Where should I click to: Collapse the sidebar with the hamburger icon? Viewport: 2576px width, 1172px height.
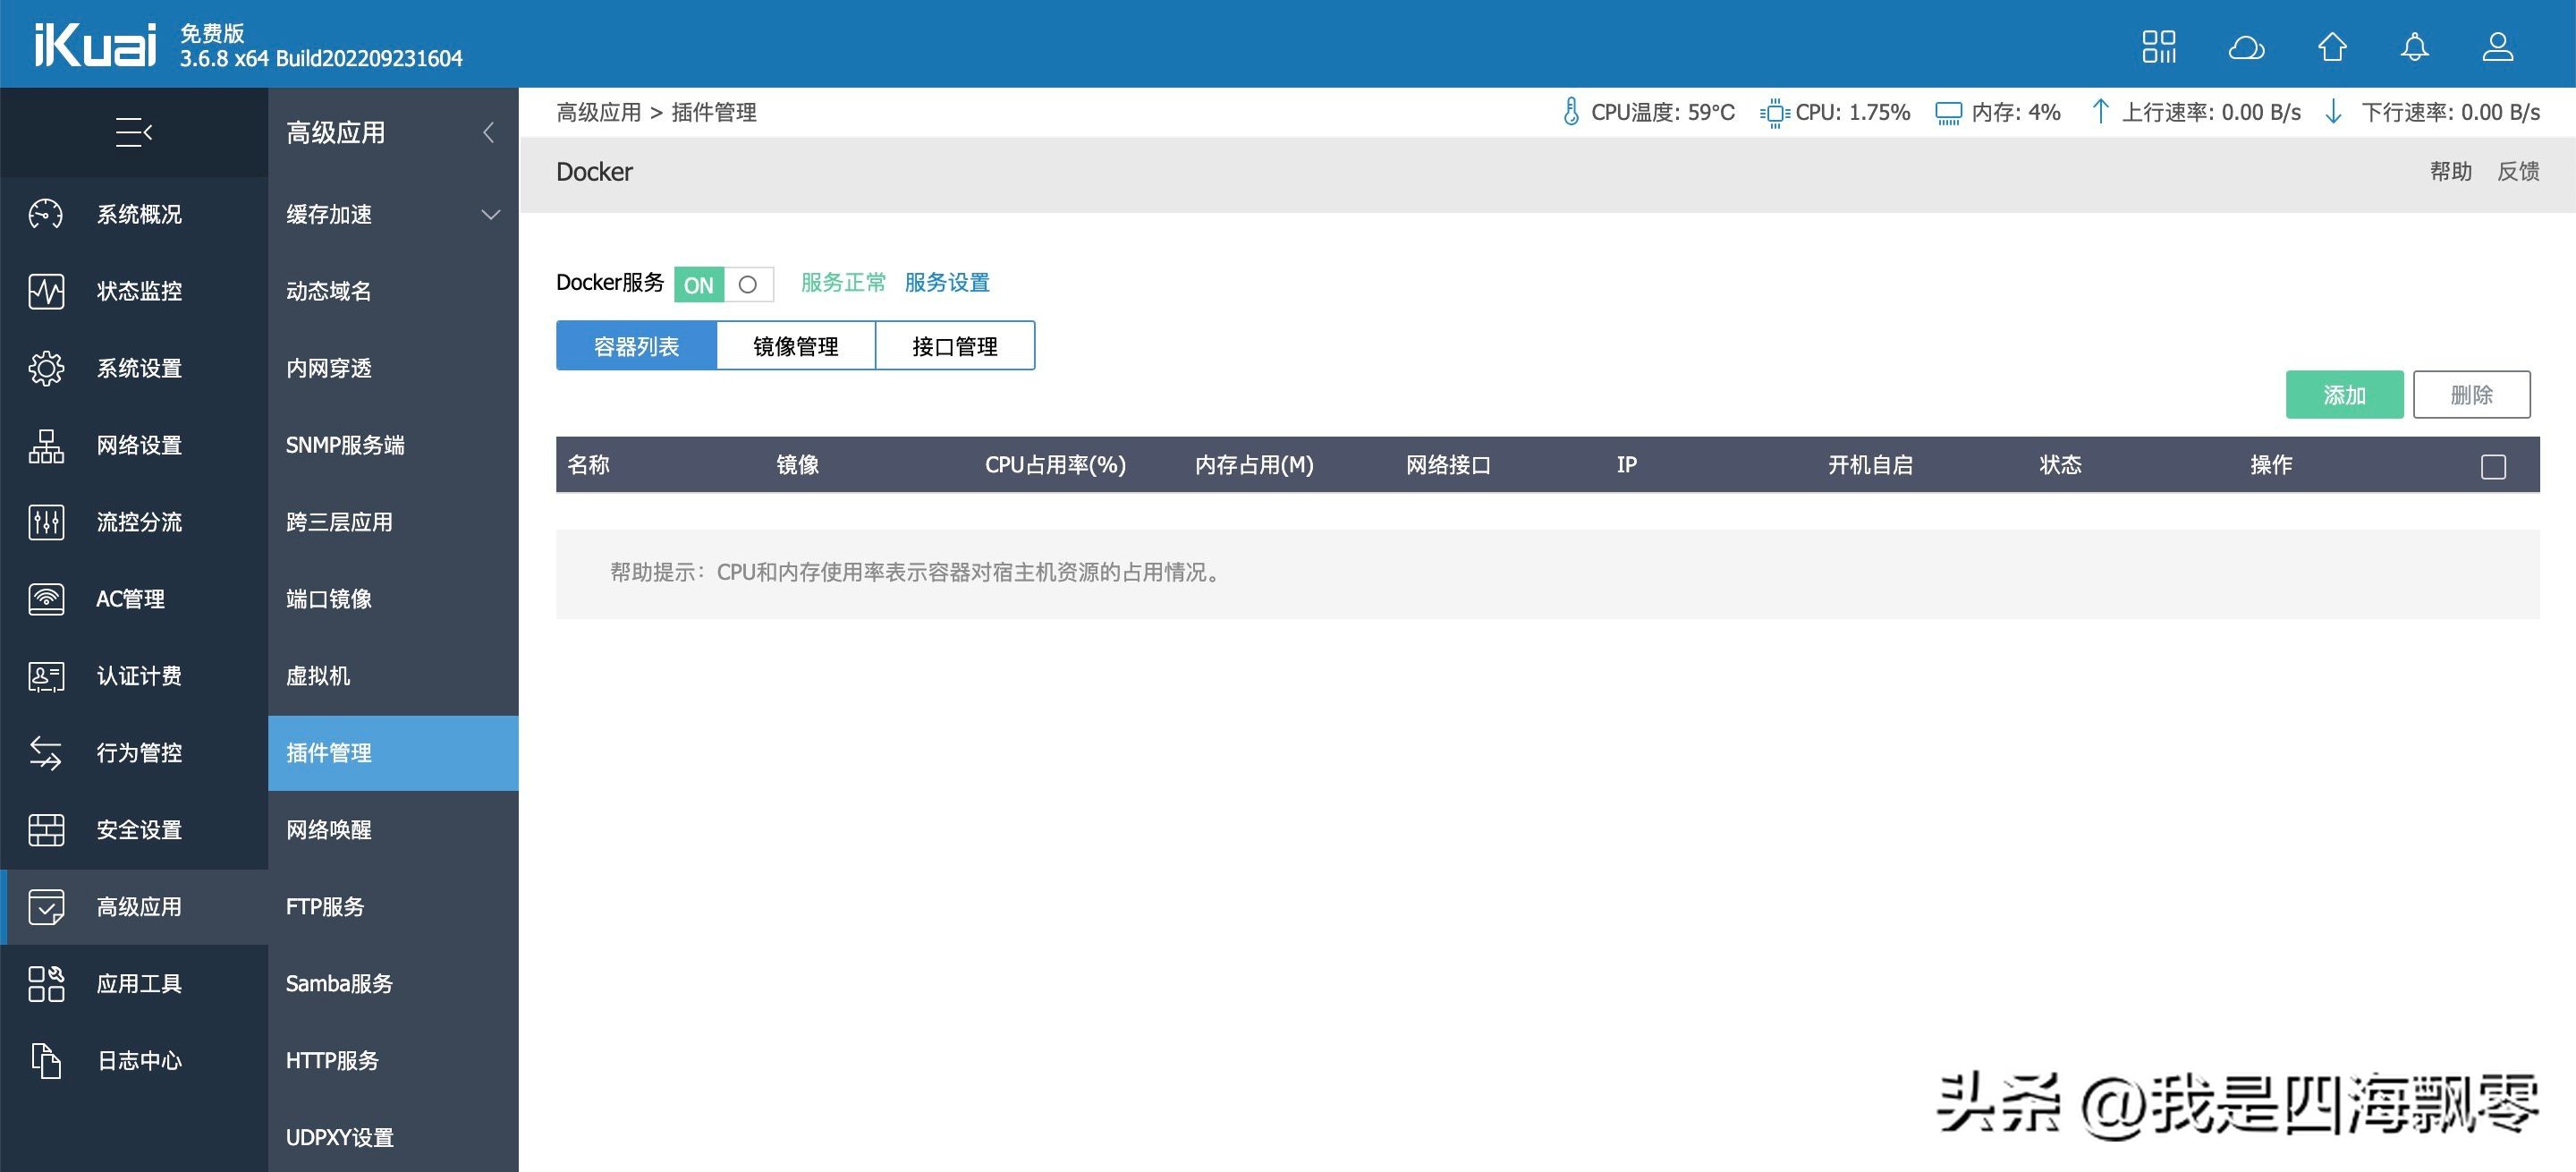[134, 132]
